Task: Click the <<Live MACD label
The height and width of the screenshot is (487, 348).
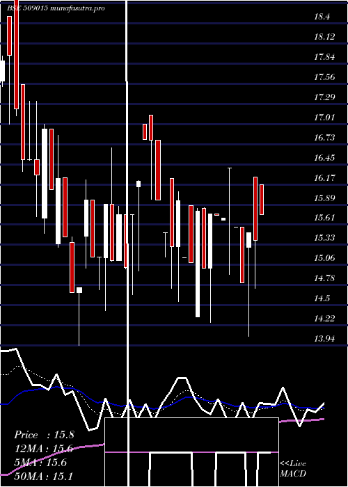Action: 293,469
